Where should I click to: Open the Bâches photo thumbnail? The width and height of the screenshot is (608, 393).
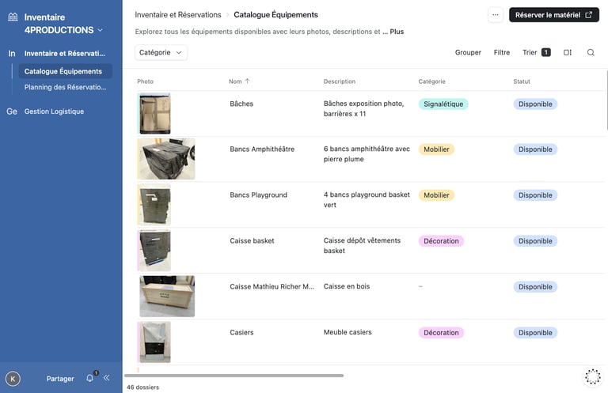click(x=154, y=113)
